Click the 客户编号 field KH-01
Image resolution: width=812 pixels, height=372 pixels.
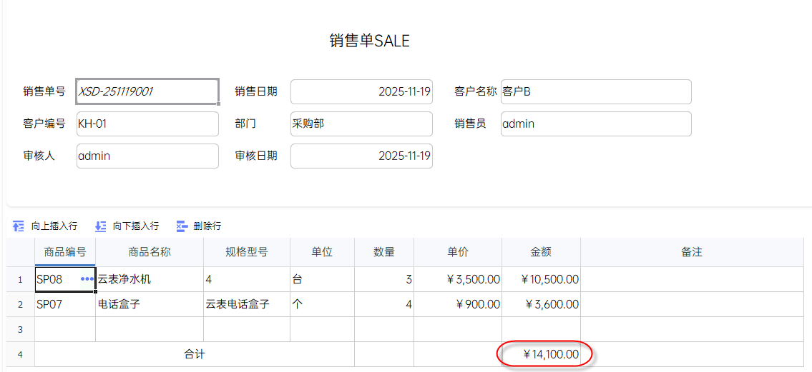[147, 124]
